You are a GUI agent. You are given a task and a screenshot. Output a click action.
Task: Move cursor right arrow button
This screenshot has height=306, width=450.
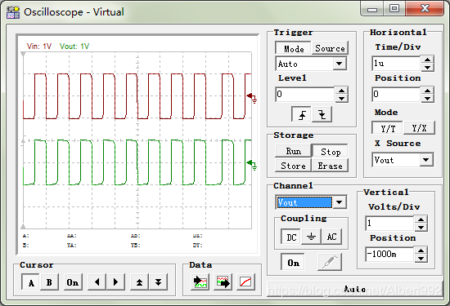point(115,282)
